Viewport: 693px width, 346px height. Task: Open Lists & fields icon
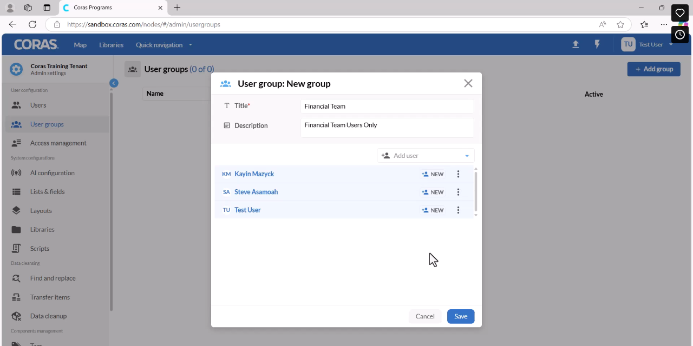pyautogui.click(x=16, y=191)
